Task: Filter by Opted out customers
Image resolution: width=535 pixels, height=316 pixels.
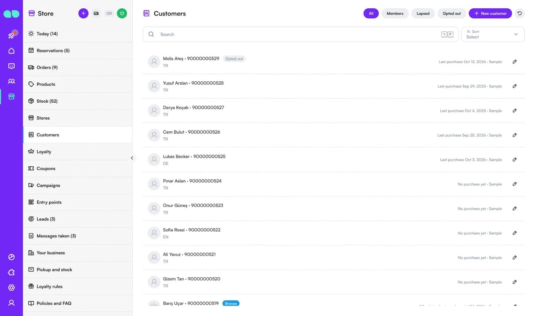Action: 452,14
